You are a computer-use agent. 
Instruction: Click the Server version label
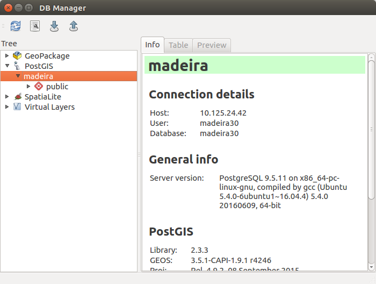click(x=177, y=178)
